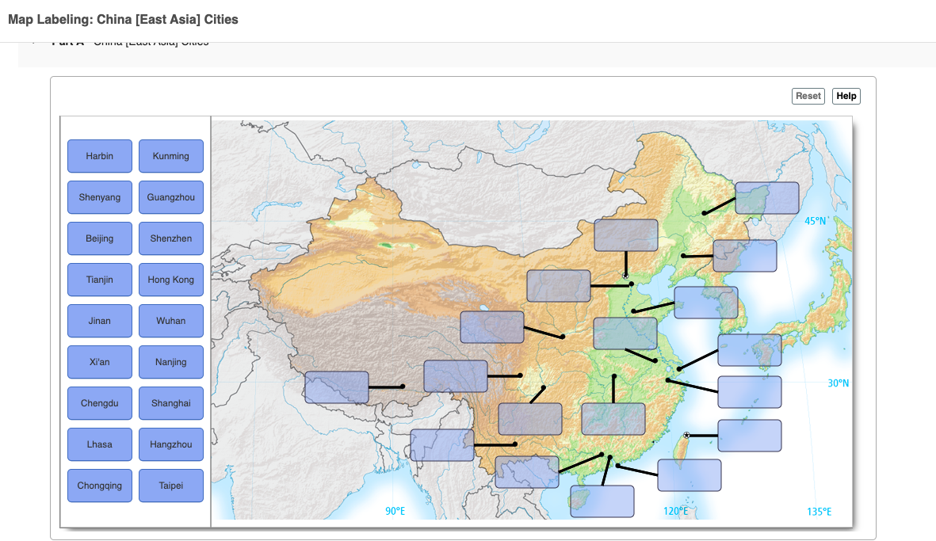936x541 pixels.
Task: Select the Shenzhen label
Action: pos(170,238)
